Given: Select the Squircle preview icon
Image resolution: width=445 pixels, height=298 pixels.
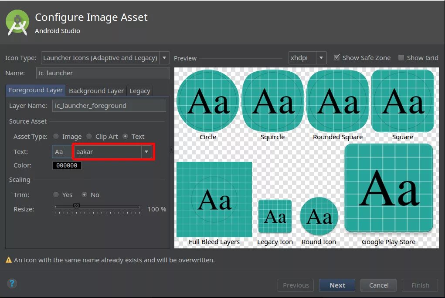Looking at the screenshot, I should [272, 101].
